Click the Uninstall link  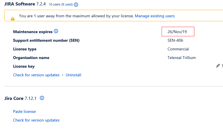point(73,75)
